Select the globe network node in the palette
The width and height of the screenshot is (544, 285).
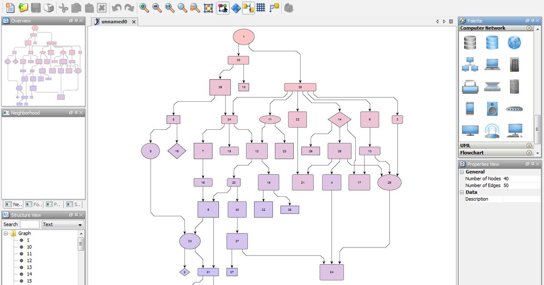point(515,43)
